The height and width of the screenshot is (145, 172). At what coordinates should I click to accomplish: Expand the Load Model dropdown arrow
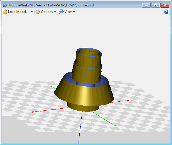[x=32, y=12]
